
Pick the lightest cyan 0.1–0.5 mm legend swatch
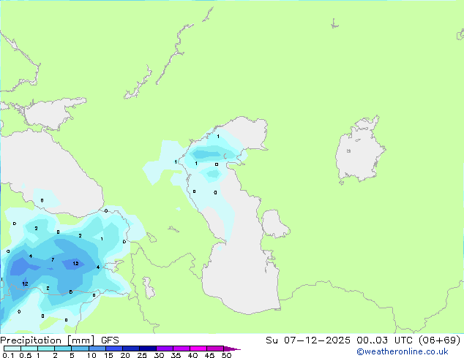click(x=12, y=349)
